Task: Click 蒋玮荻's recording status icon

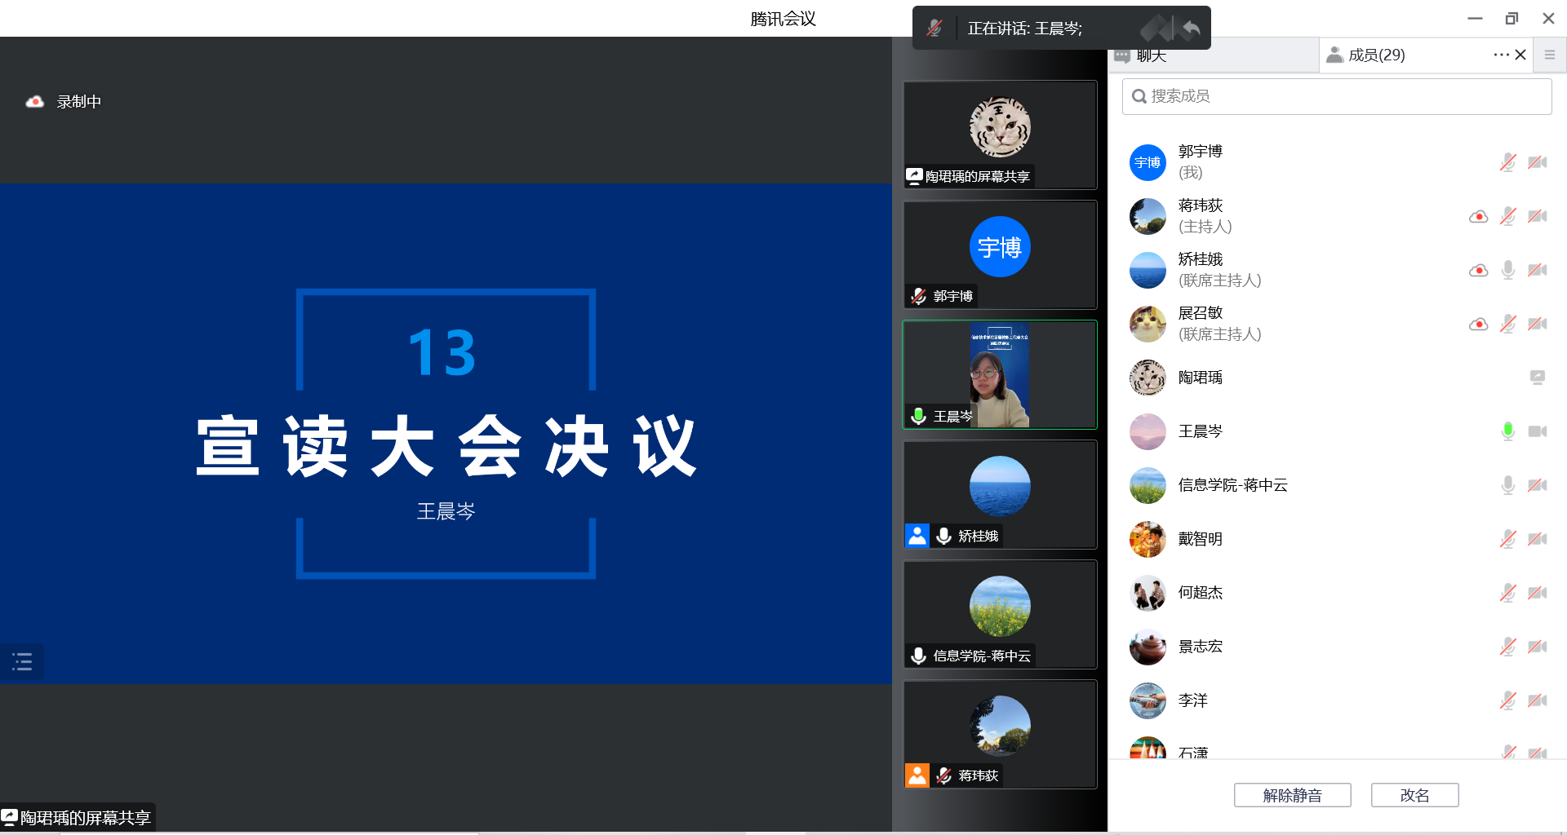Action: click(x=1478, y=216)
